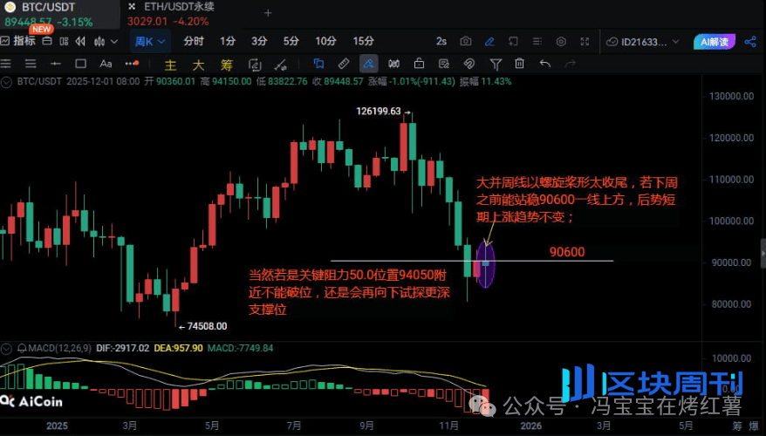
Task: Click the blue copy drawings icon
Action: pos(318,64)
